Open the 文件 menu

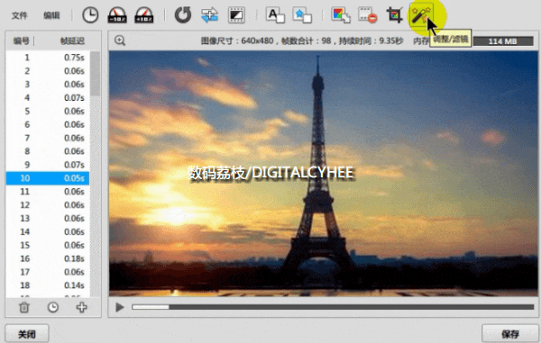pyautogui.click(x=19, y=15)
